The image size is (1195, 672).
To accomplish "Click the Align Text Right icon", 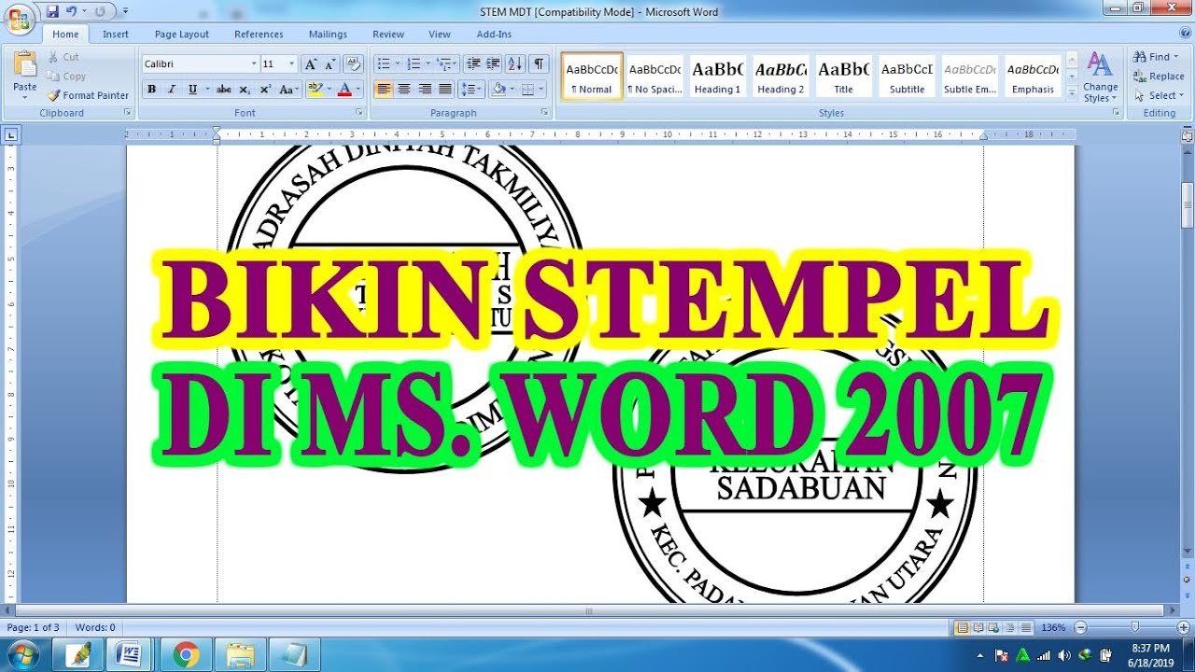I will 425,90.
